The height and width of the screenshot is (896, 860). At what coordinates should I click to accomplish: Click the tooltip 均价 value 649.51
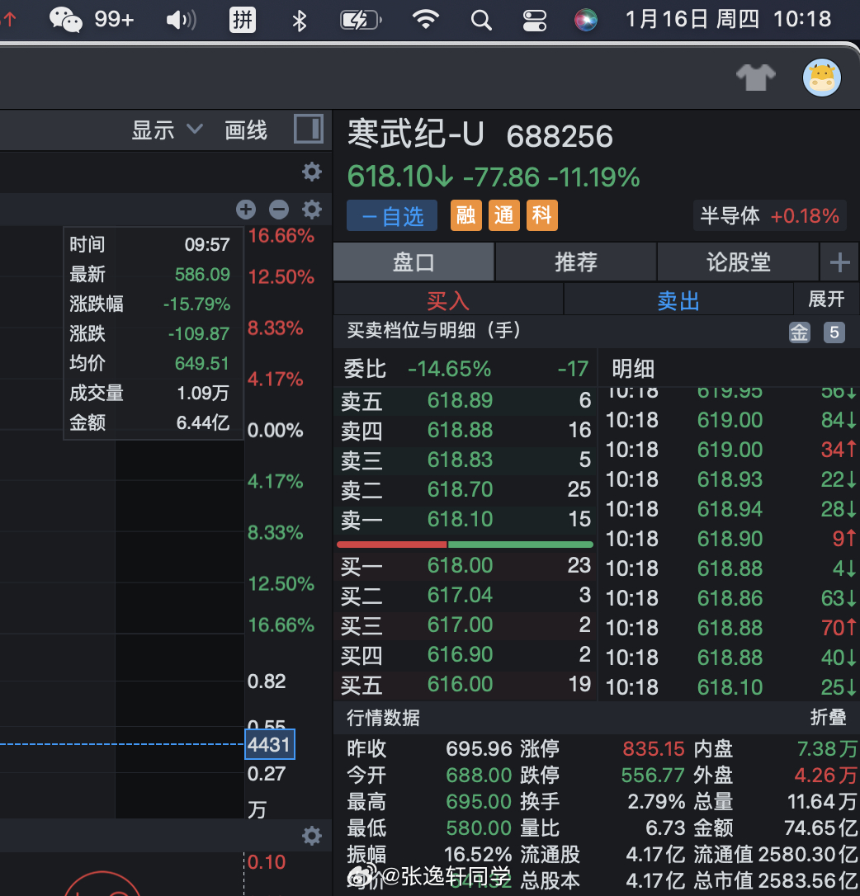(x=202, y=363)
